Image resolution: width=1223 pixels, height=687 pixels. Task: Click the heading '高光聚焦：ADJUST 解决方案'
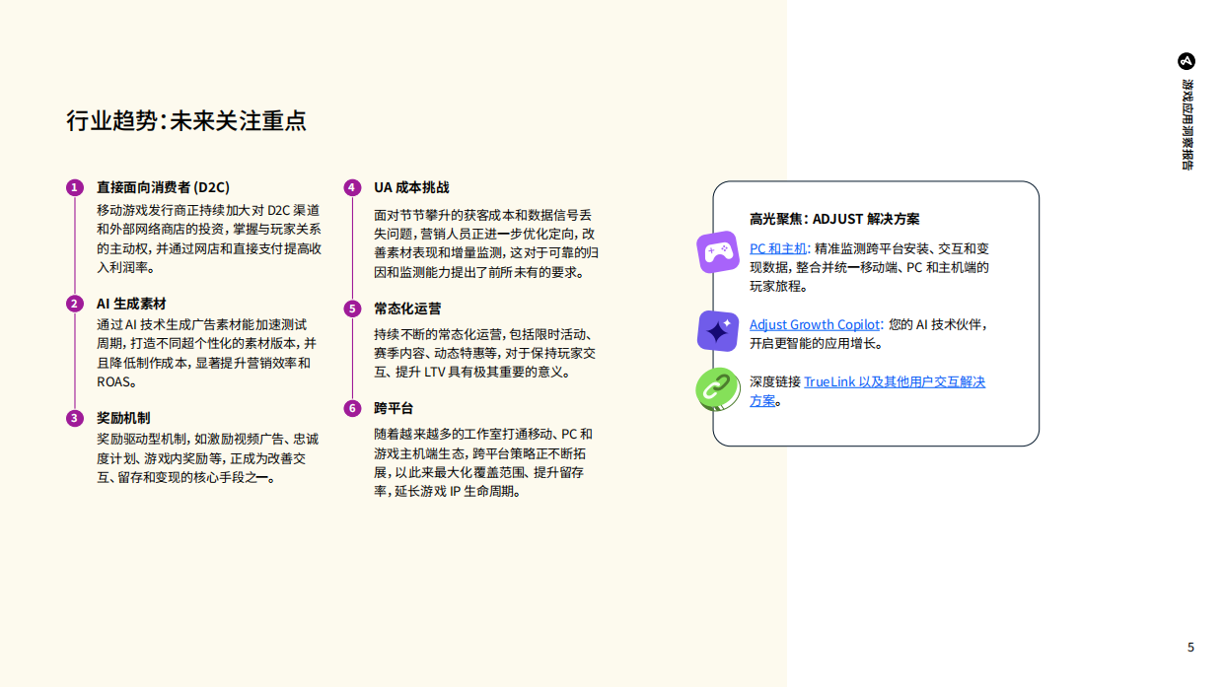pos(834,219)
